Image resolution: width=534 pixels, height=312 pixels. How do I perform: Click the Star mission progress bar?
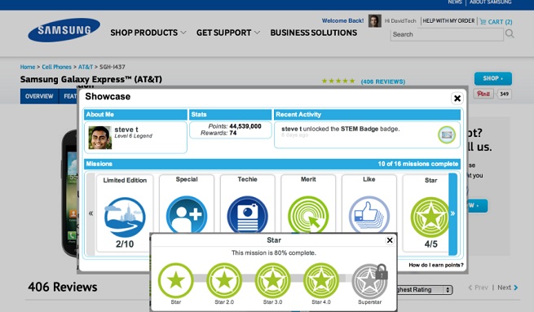[272, 279]
